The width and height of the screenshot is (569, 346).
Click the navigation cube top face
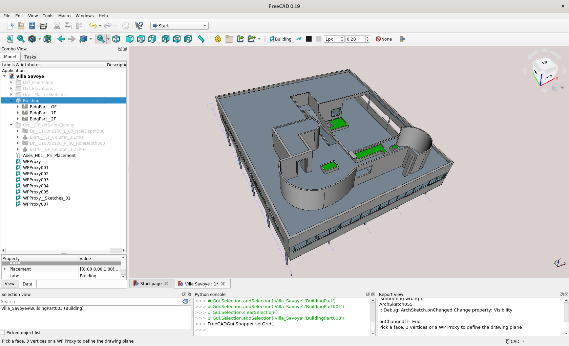(x=544, y=63)
